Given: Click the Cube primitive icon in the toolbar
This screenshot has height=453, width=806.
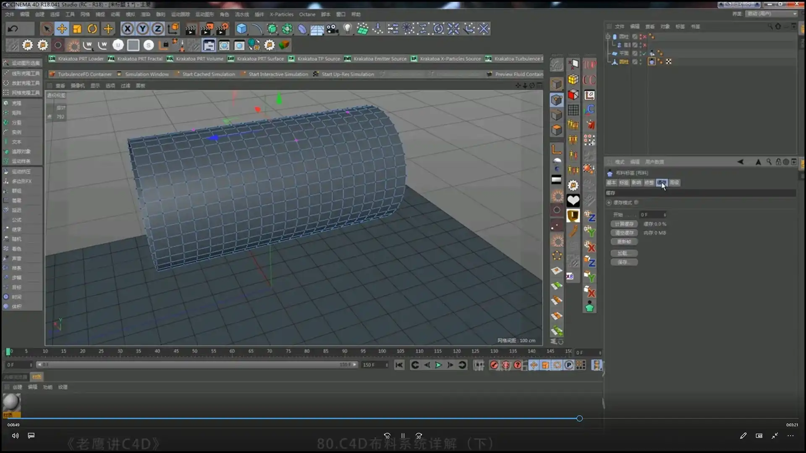Looking at the screenshot, I should click(x=241, y=29).
